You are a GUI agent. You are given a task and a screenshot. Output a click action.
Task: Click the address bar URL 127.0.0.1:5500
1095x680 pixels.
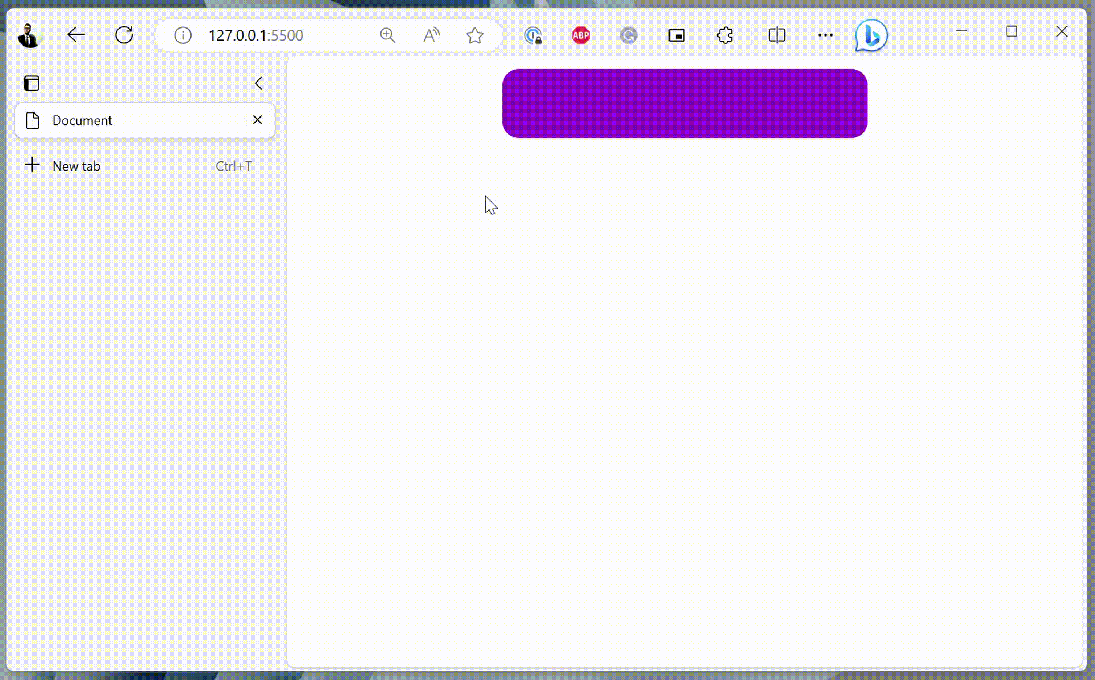(255, 35)
